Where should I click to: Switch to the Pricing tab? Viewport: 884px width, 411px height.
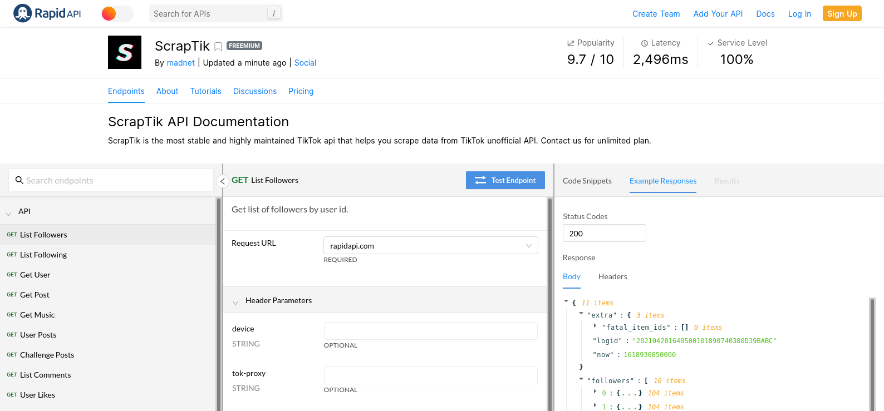[x=301, y=91]
